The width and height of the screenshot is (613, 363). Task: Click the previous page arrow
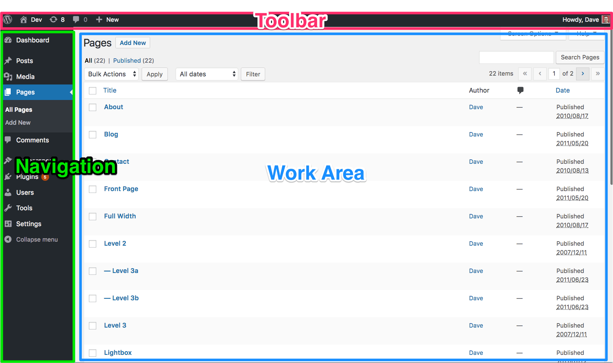(x=540, y=74)
